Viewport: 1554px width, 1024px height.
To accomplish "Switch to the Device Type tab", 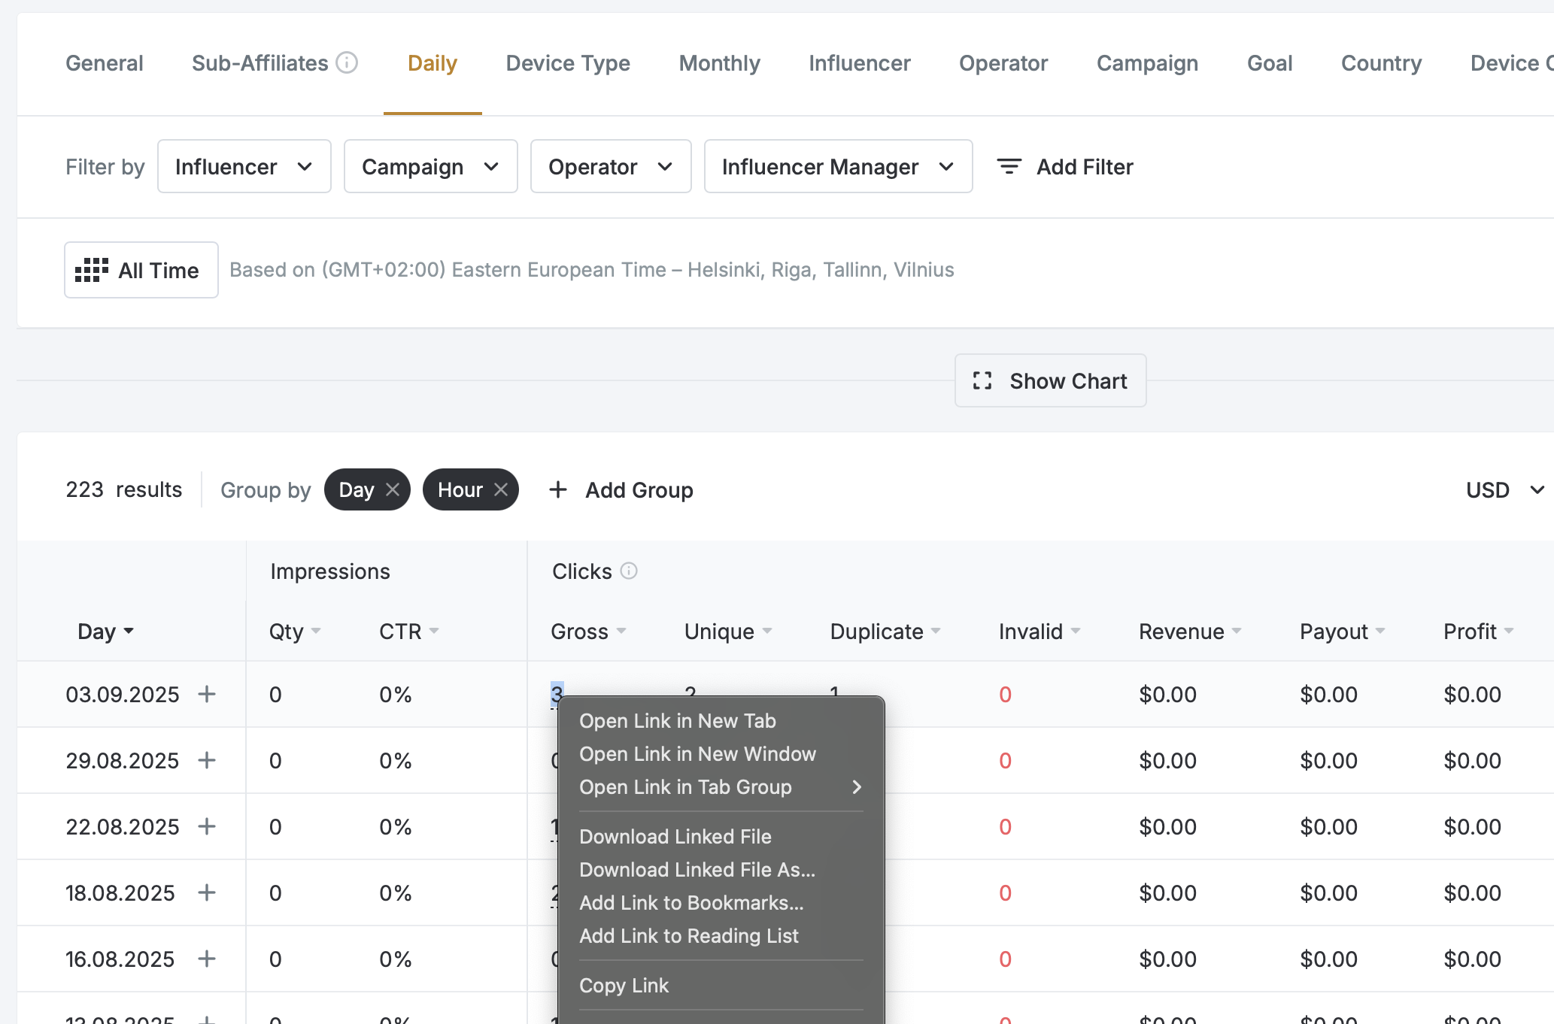I will pos(568,63).
